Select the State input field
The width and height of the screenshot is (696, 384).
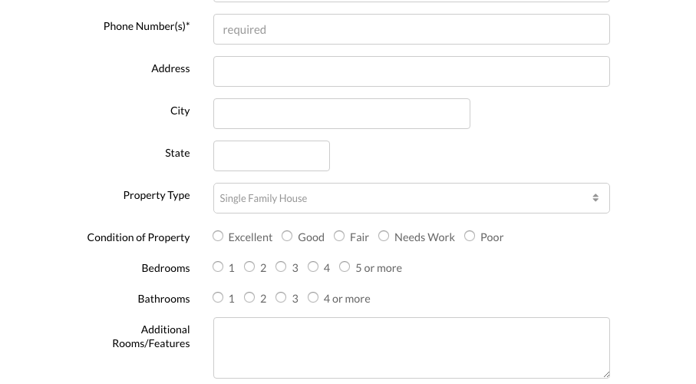(272, 156)
